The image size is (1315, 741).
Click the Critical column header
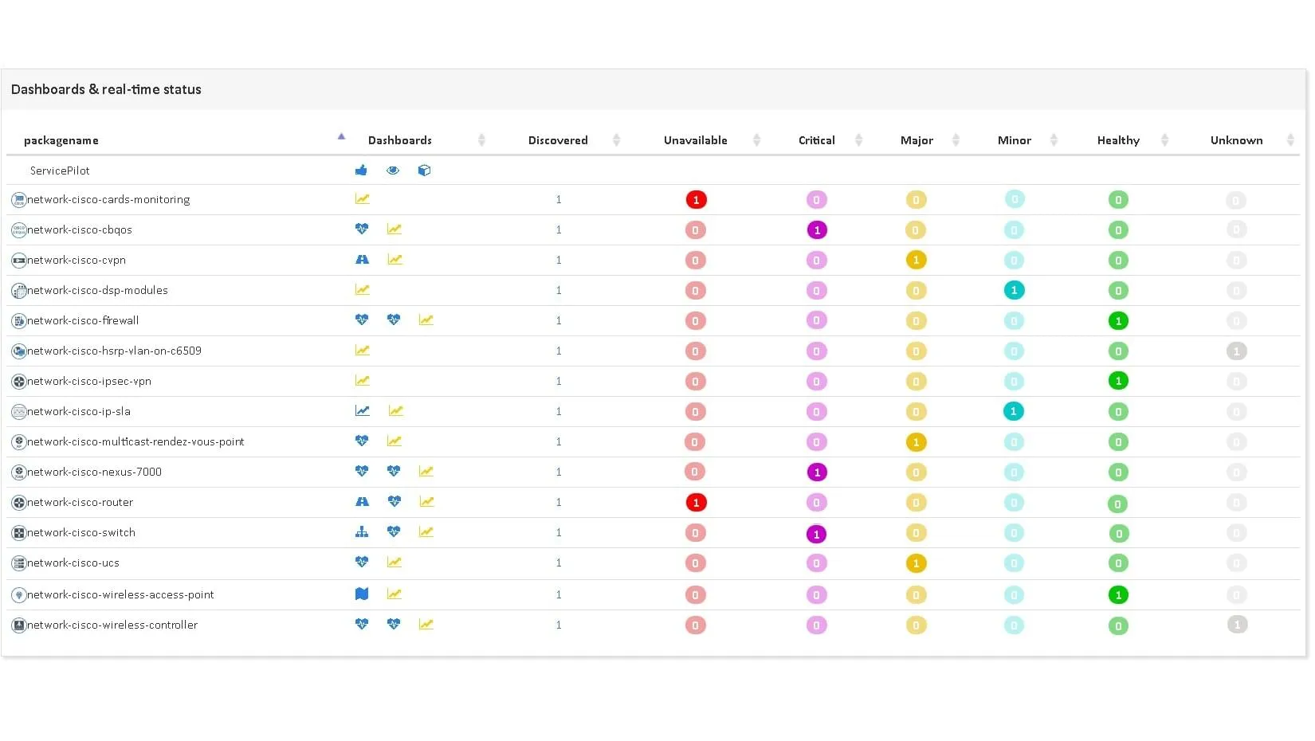(x=816, y=140)
